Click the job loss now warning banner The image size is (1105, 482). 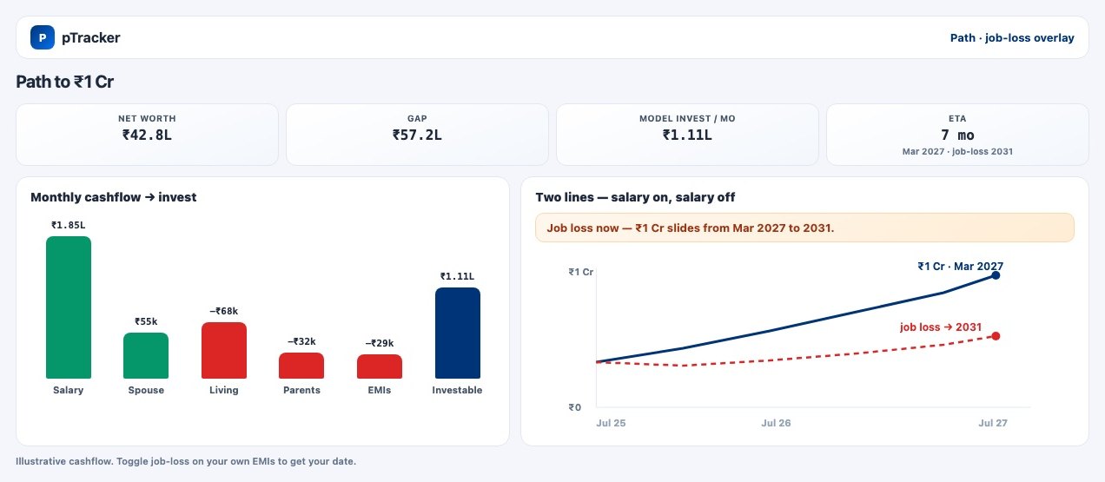[x=804, y=228]
